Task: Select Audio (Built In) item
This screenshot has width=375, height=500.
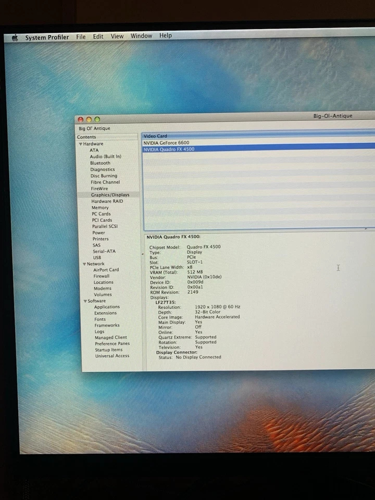Action: pos(106,157)
